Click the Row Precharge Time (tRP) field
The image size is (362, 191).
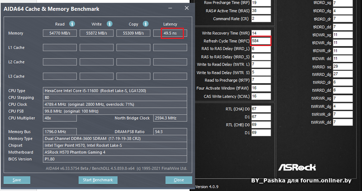coord(261,3)
